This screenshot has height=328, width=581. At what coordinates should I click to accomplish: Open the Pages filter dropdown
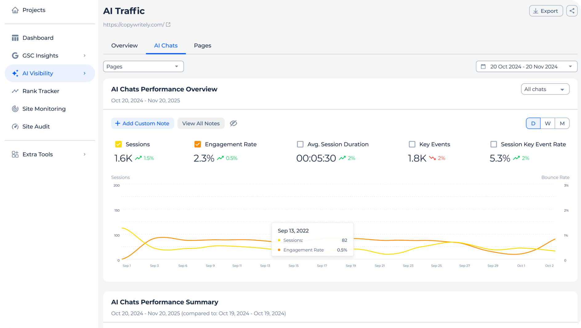click(x=143, y=66)
